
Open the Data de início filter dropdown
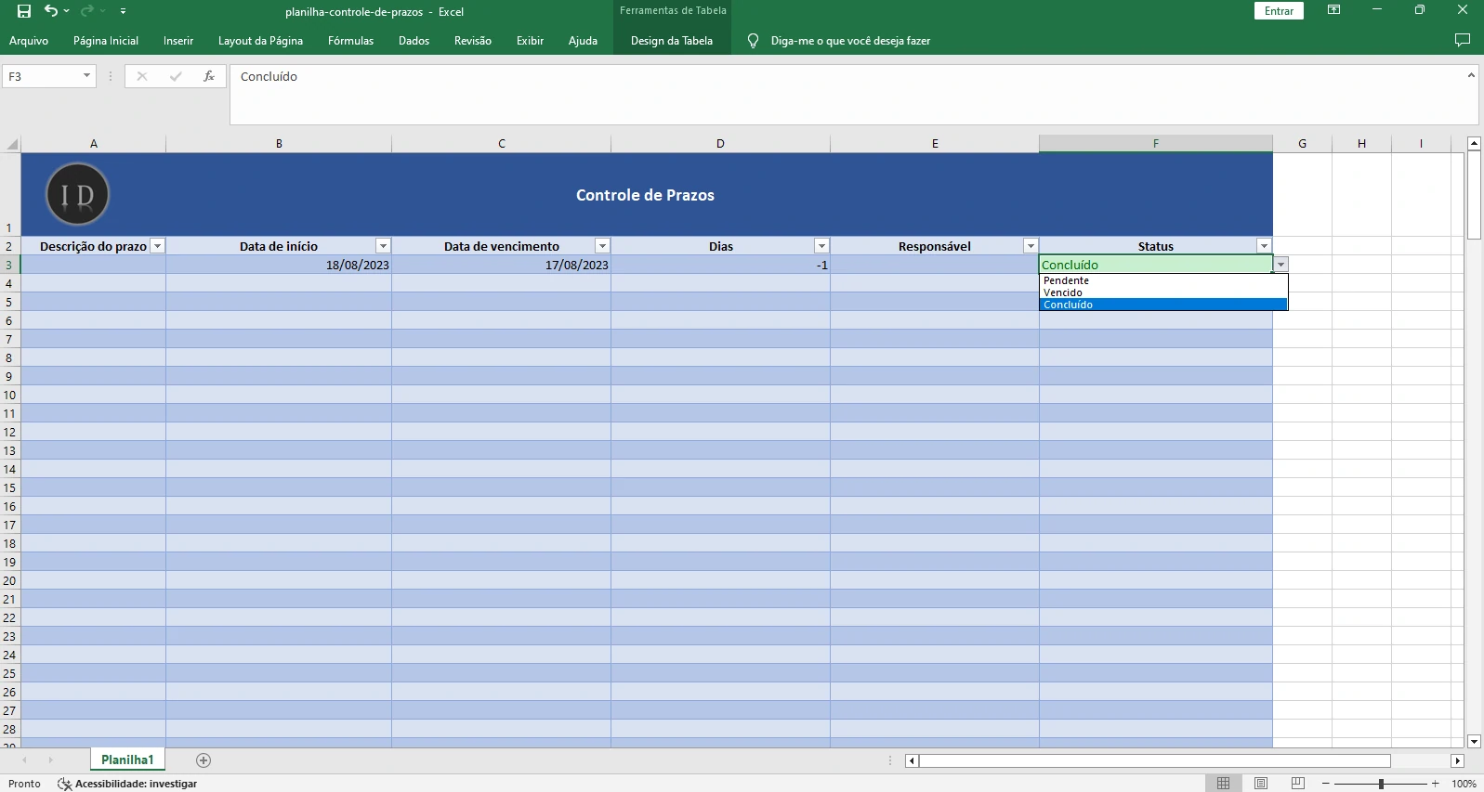click(x=383, y=246)
